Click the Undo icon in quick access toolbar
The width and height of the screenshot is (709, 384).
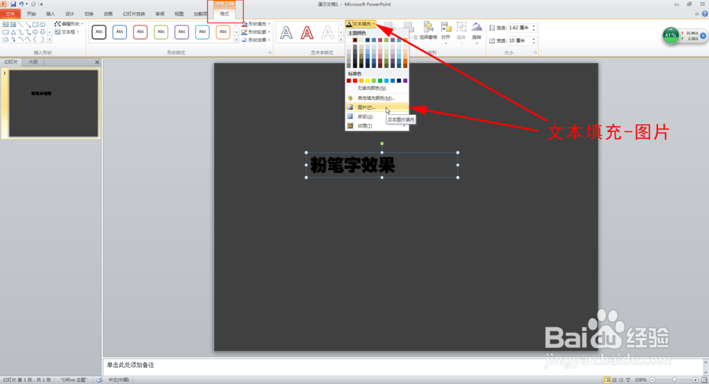coord(21,4)
